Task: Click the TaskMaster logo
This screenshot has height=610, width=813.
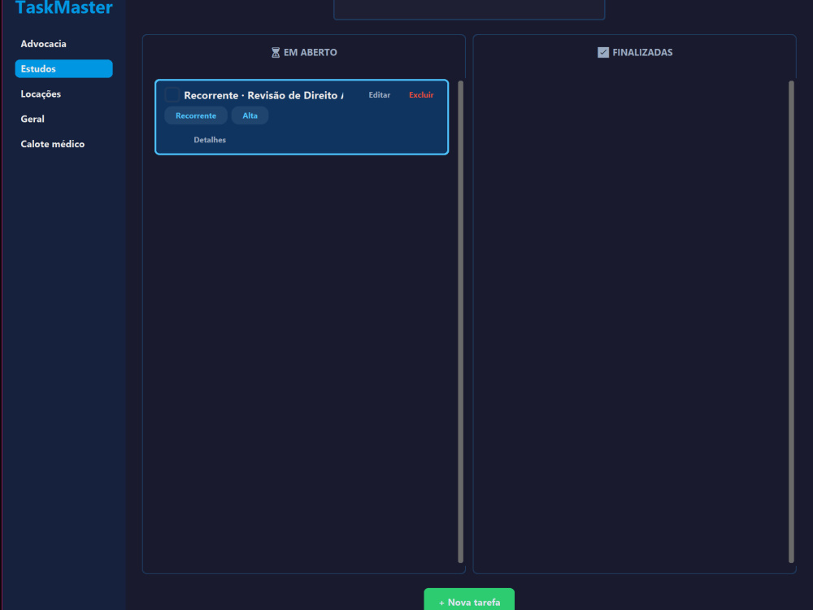Action: pyautogui.click(x=63, y=7)
